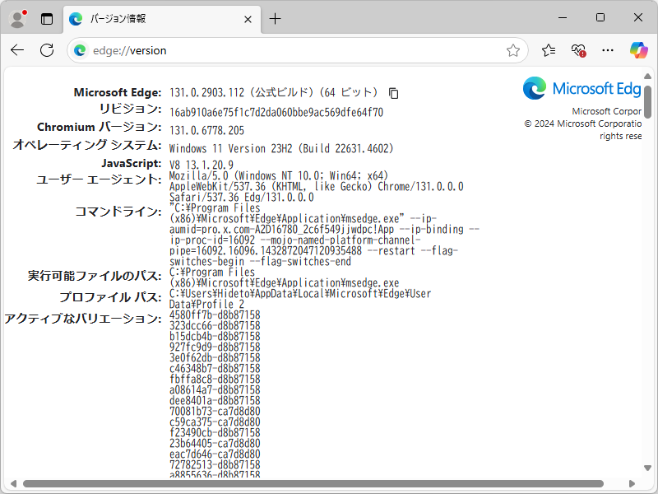Image resolution: width=658 pixels, height=494 pixels.
Task: Click the notification badge on Browser essentials
Action: point(583,54)
